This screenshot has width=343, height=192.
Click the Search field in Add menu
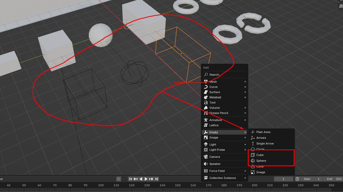coord(225,75)
